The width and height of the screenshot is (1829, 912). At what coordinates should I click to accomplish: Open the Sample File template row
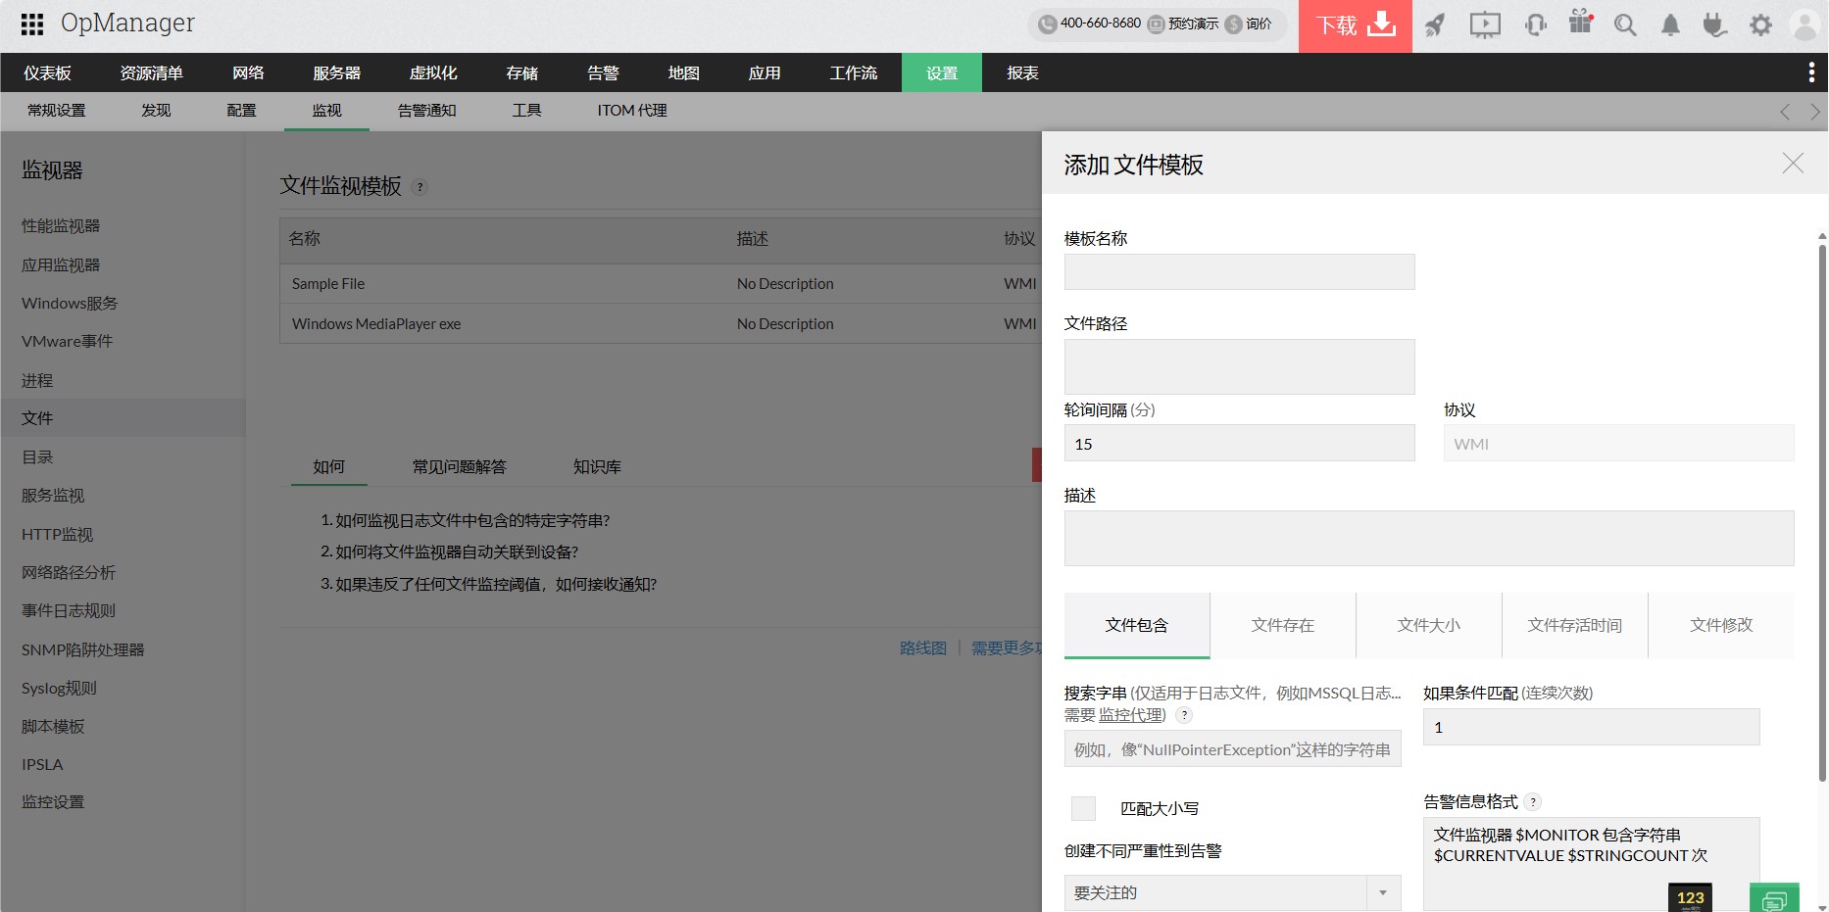661,284
